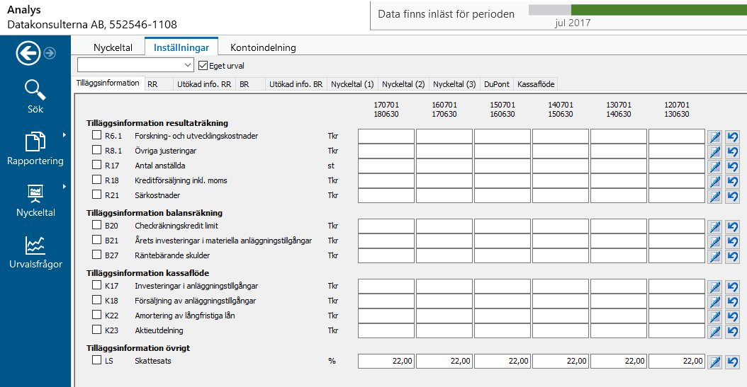
Task: Go forward with the small right arrow icon
Action: point(50,53)
